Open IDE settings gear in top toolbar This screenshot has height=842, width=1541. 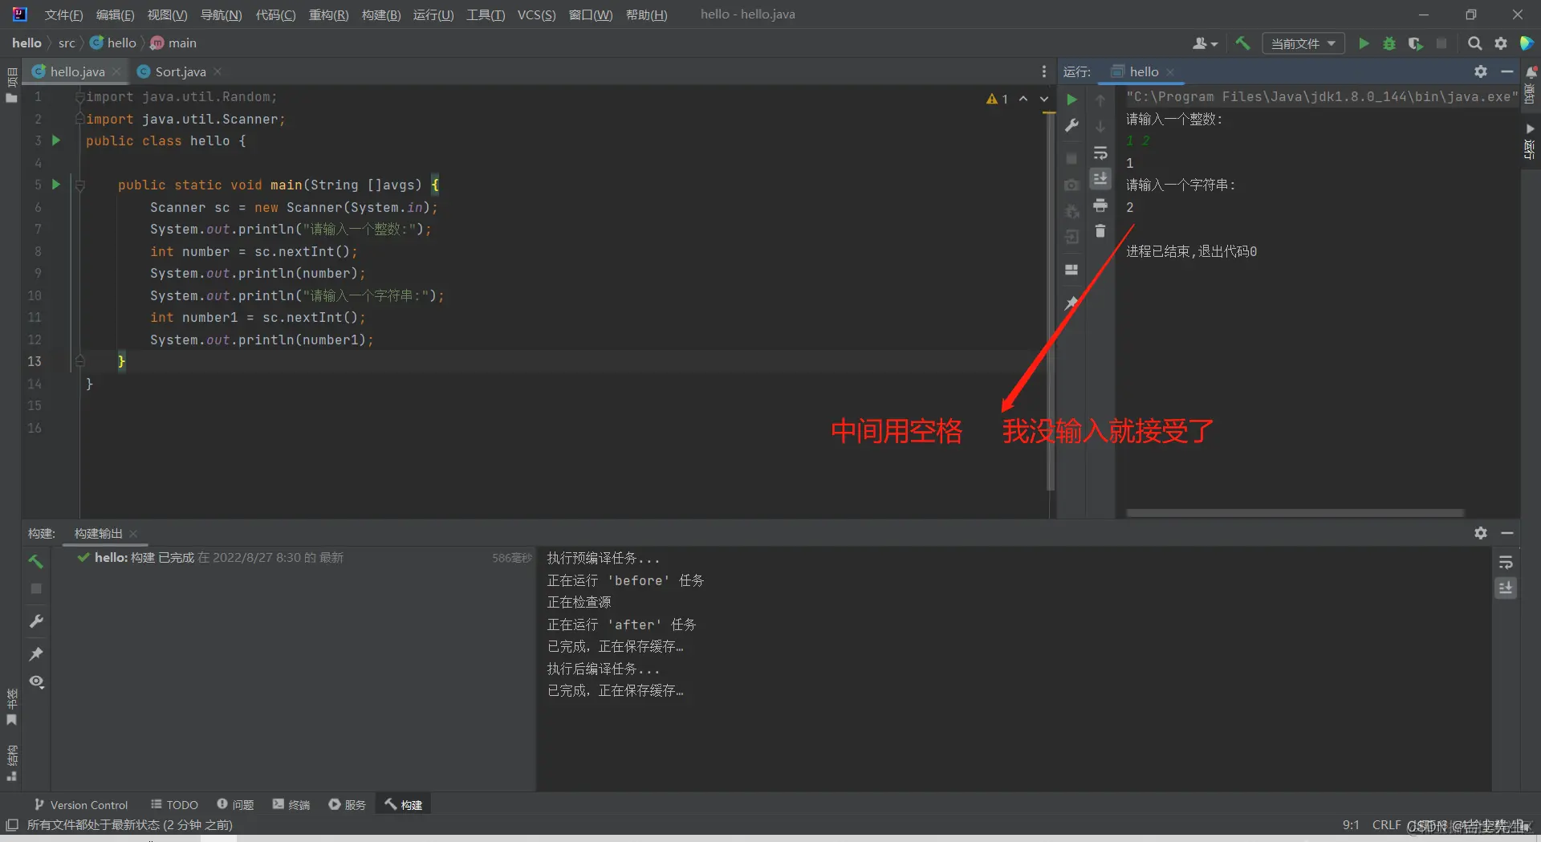coord(1500,43)
